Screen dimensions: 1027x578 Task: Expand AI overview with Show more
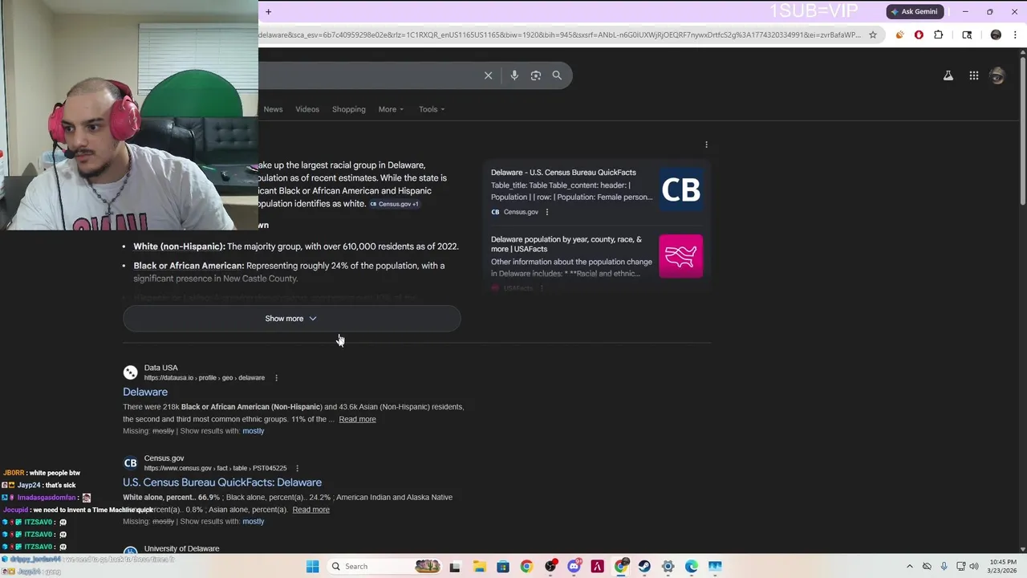[291, 319]
